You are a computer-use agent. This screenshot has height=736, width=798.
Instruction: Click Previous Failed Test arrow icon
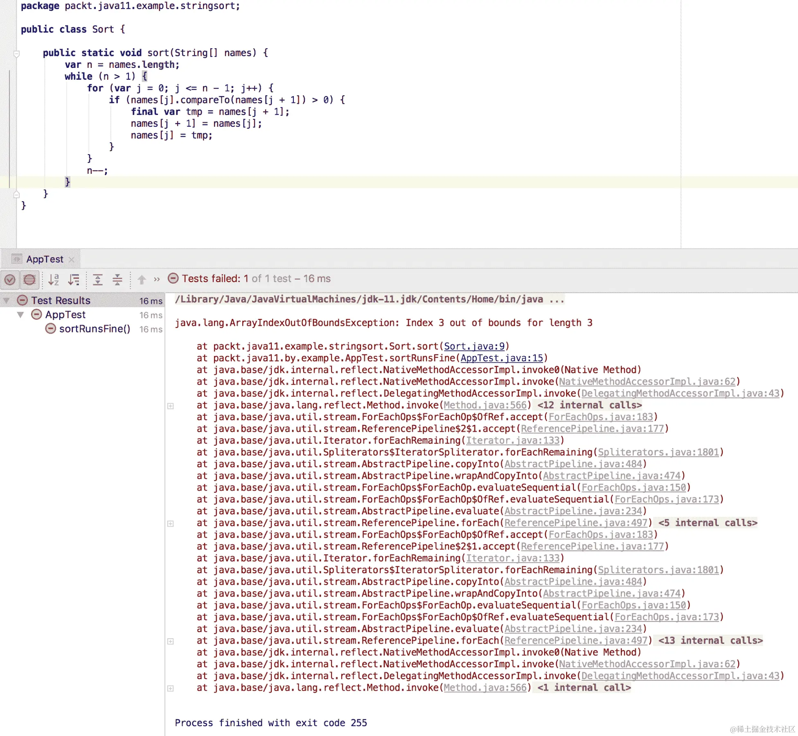(x=142, y=280)
